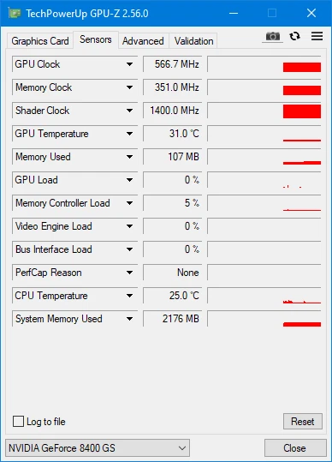Open the hamburger menu icon
The image size is (332, 462).
tap(317, 36)
